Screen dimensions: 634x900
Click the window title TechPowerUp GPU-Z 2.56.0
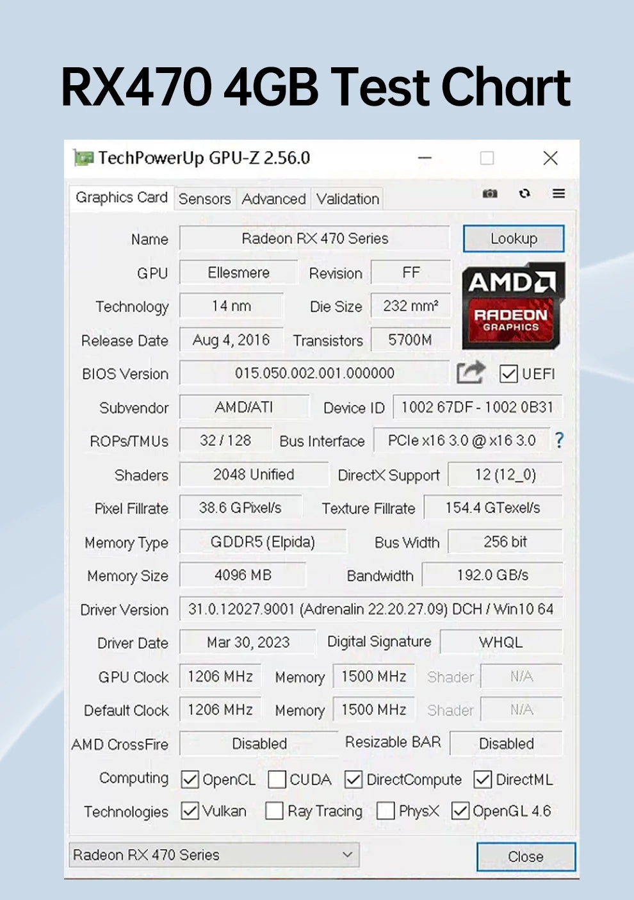pyautogui.click(x=204, y=158)
